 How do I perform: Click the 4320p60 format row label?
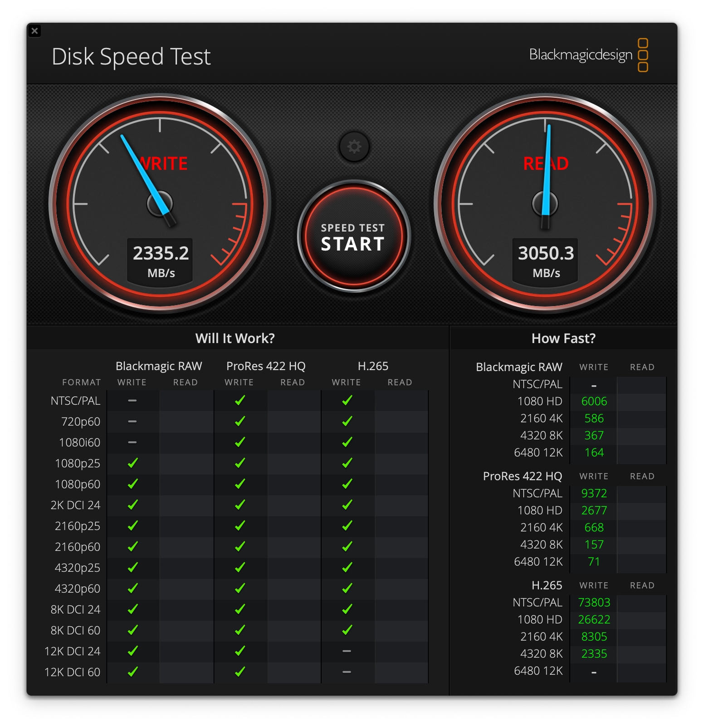pyautogui.click(x=78, y=589)
